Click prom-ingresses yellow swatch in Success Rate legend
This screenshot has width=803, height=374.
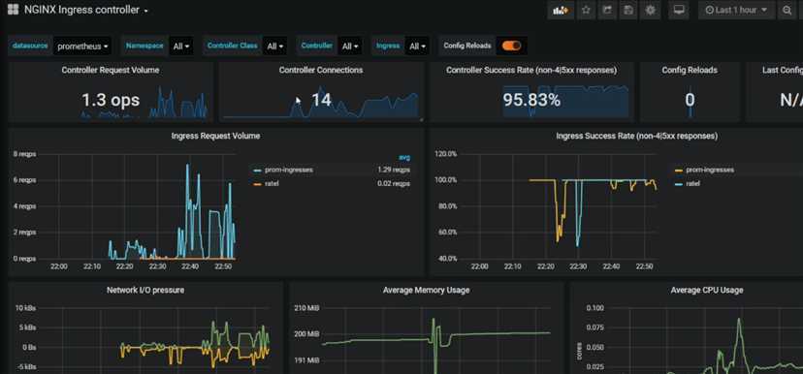point(679,170)
